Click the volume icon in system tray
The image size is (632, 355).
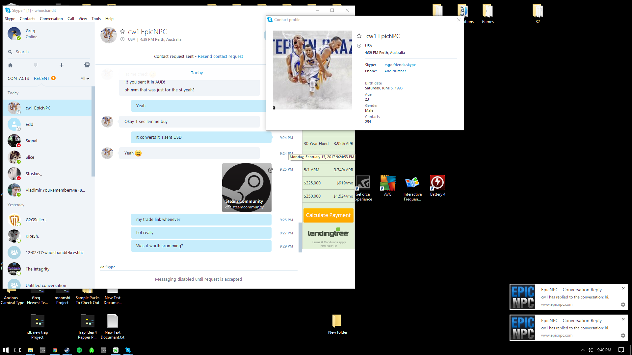pos(591,350)
